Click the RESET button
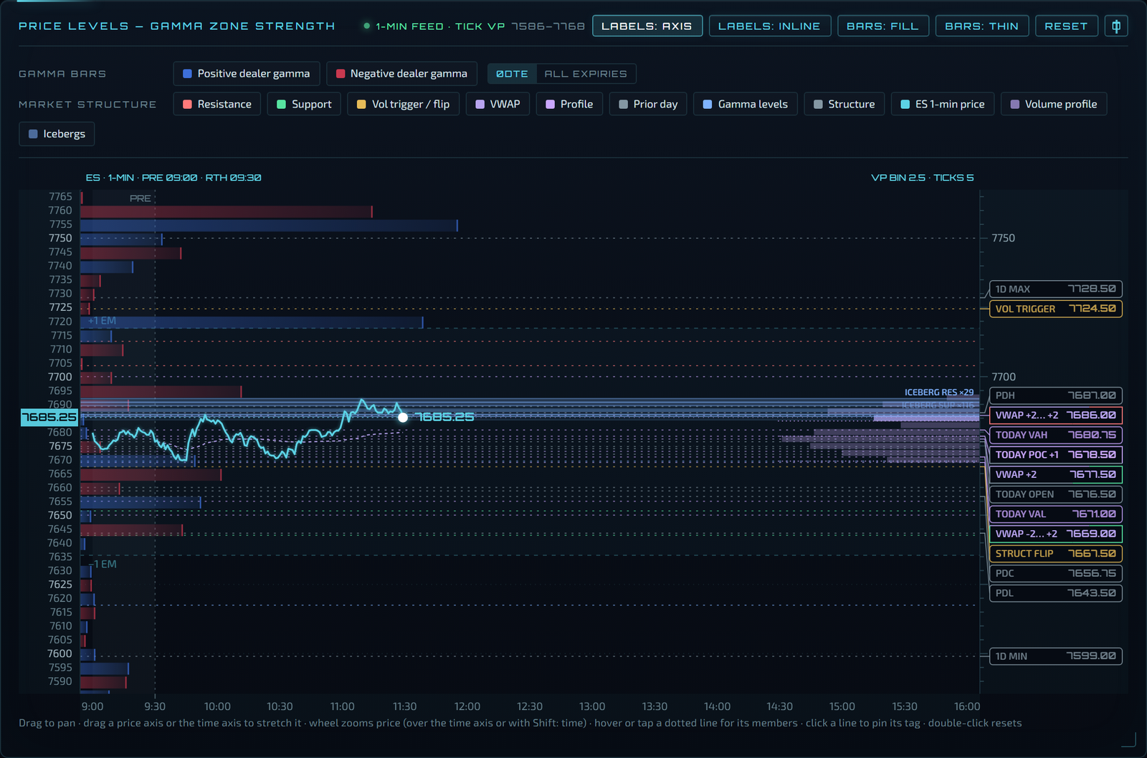 coord(1066,26)
